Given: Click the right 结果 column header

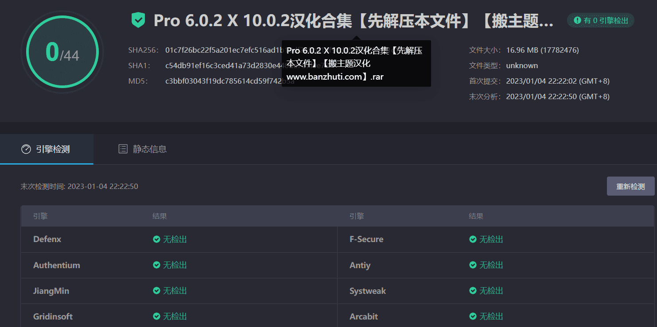Looking at the screenshot, I should click(x=476, y=216).
